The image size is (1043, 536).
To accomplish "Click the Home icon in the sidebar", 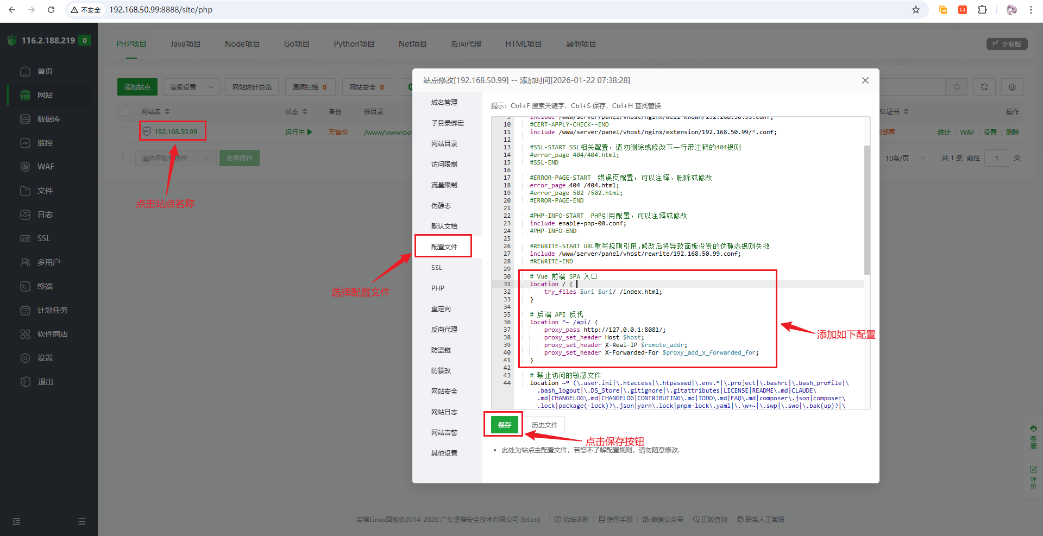I will pyautogui.click(x=25, y=71).
